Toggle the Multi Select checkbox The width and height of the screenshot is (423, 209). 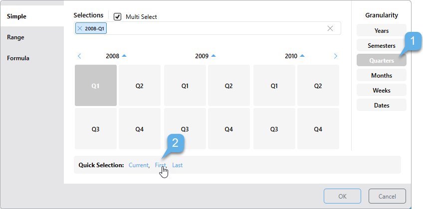[118, 16]
